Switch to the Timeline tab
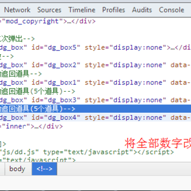The height and width of the screenshot is (191, 191). coord(82,10)
